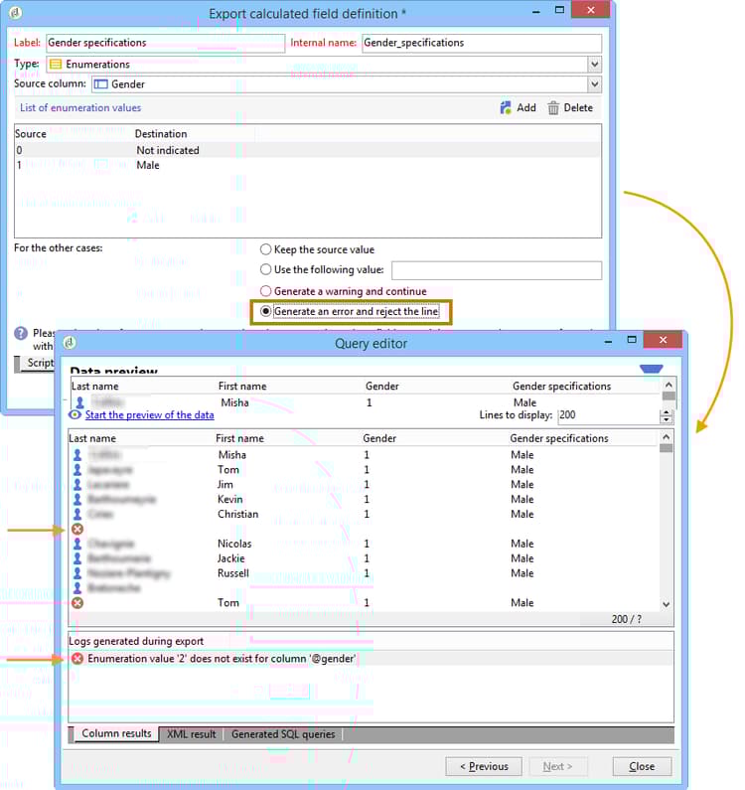Click the Destination column header
Image resolution: width=745 pixels, height=790 pixels.
click(x=161, y=133)
